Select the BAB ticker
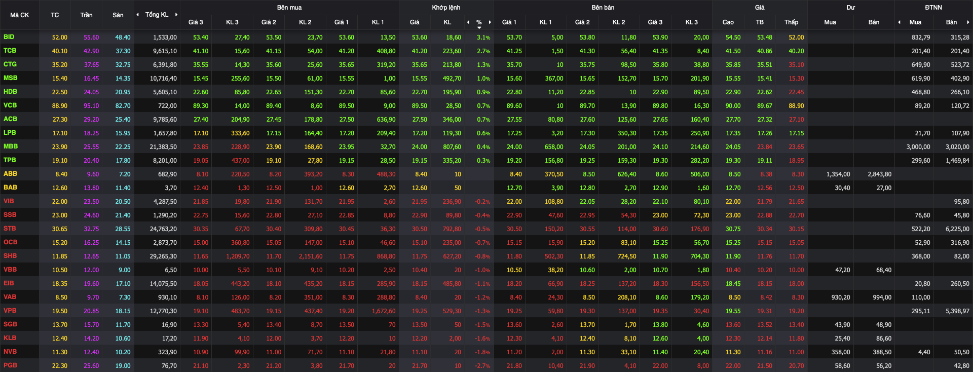973x372 pixels. [x=10, y=188]
